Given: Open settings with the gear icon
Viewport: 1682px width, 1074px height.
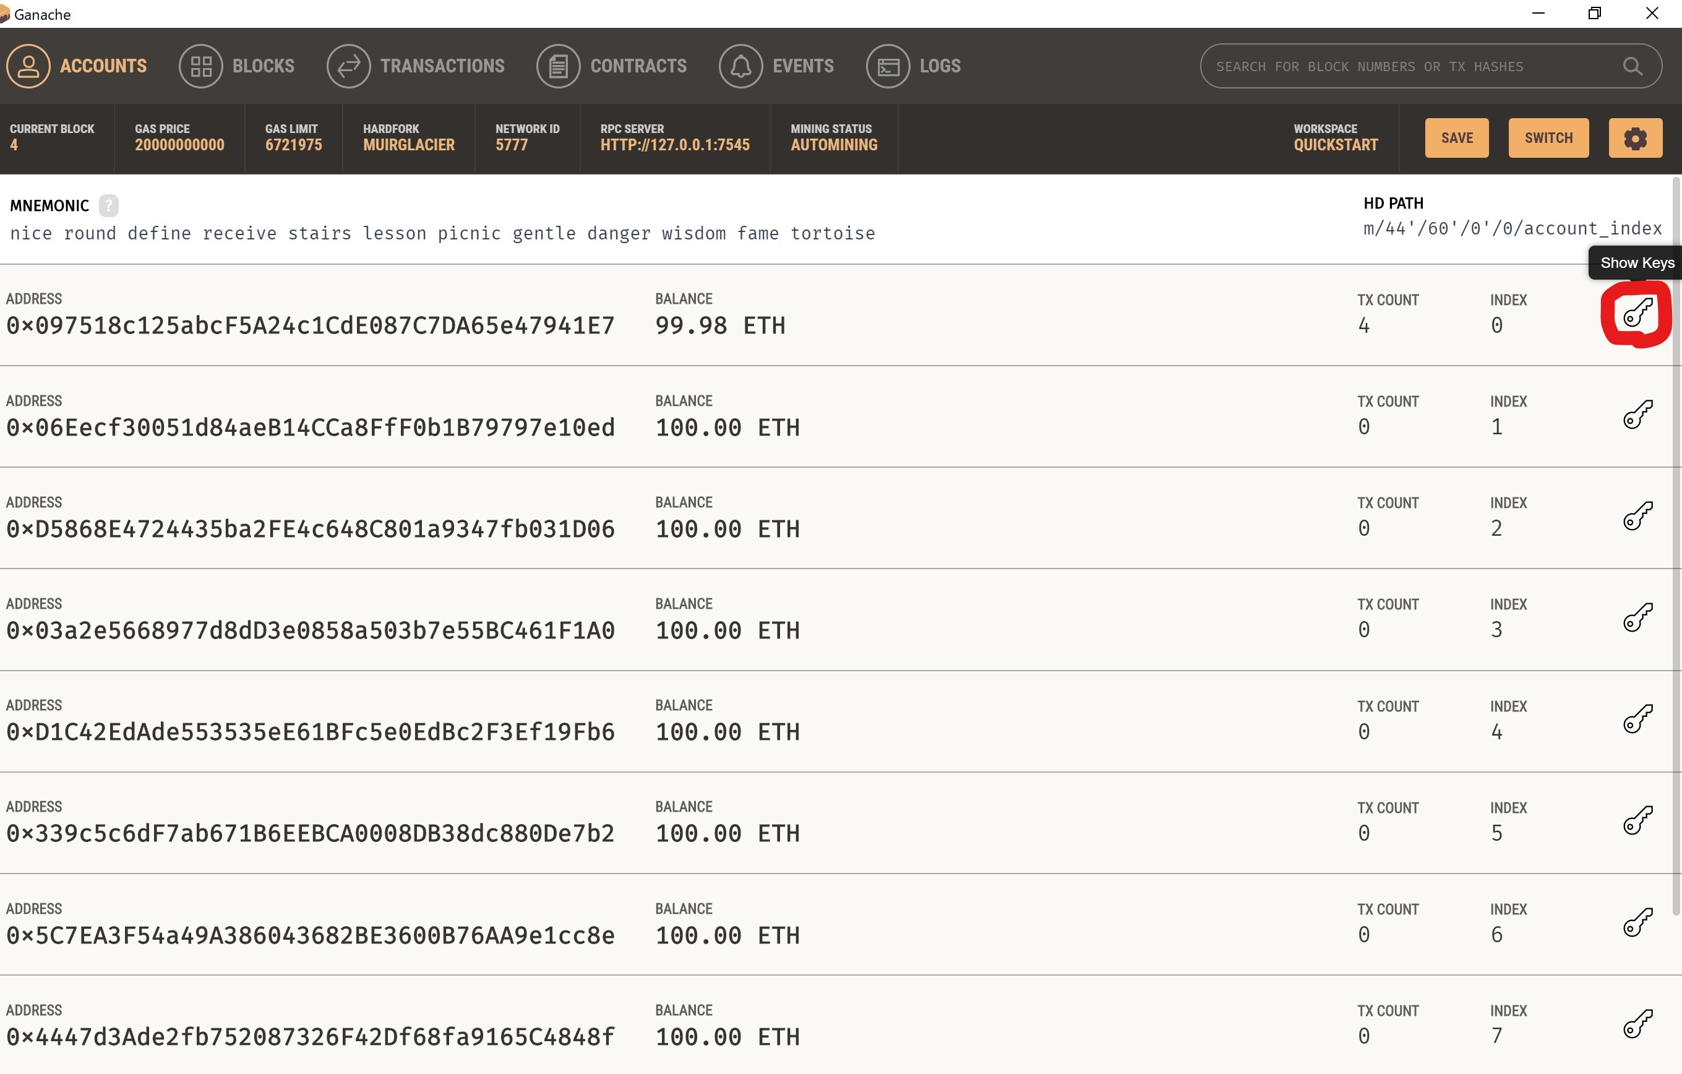Looking at the screenshot, I should coord(1634,139).
